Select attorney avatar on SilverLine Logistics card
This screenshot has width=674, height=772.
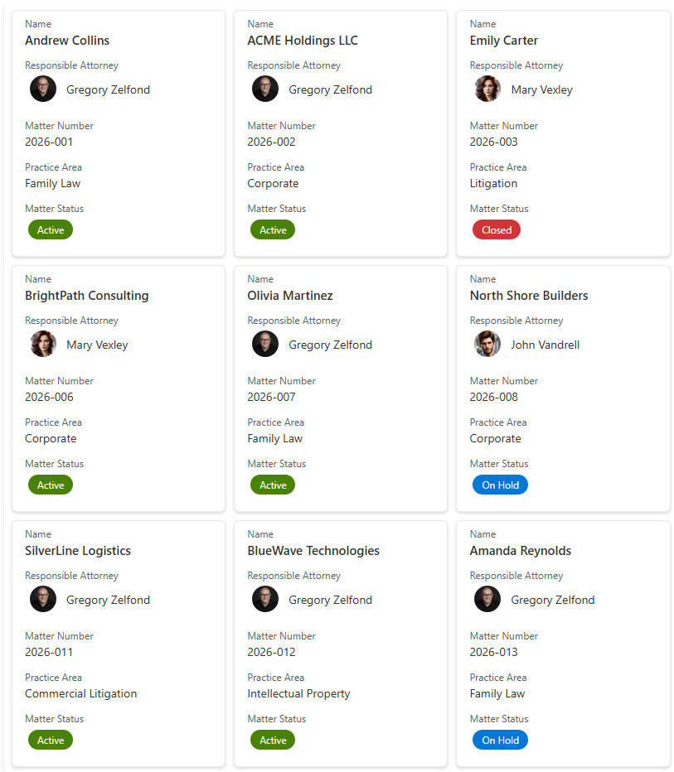pos(43,600)
